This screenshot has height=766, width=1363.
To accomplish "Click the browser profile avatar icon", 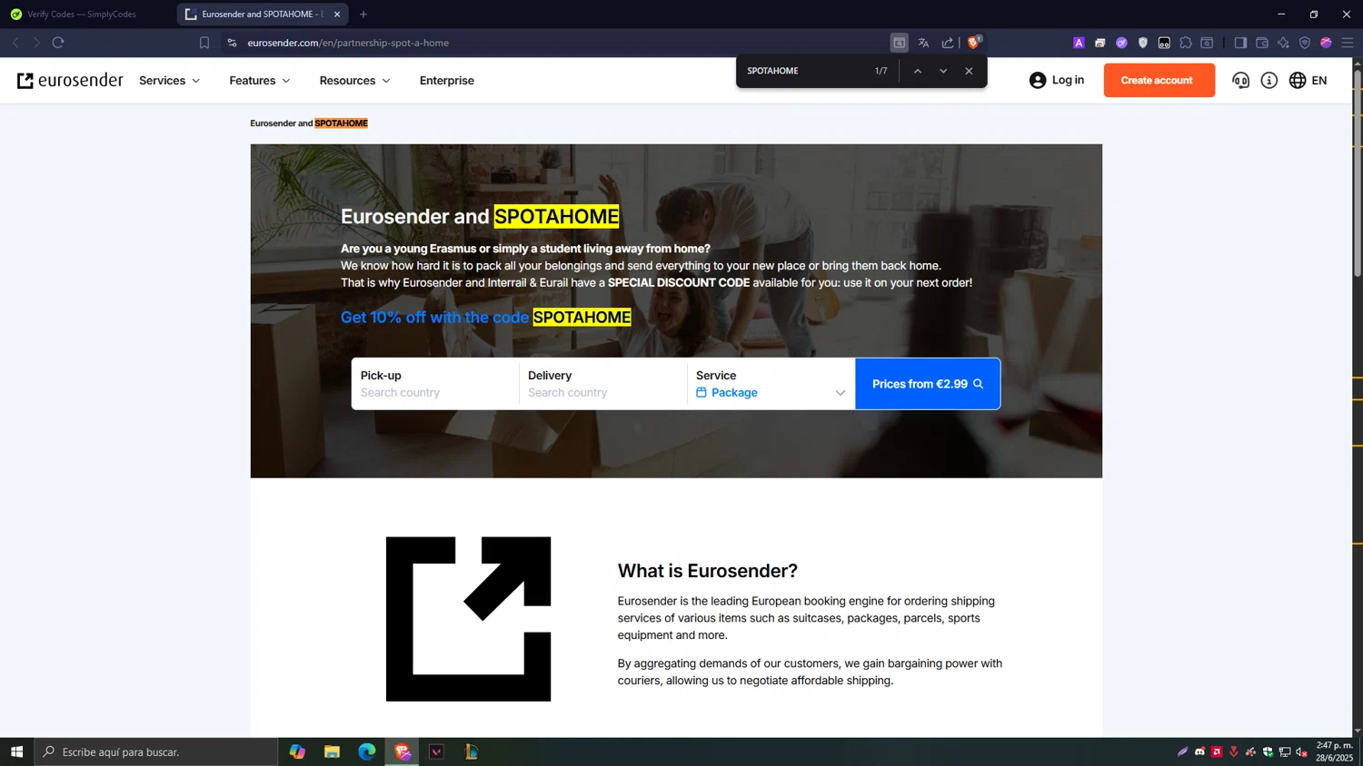I will (x=1326, y=43).
